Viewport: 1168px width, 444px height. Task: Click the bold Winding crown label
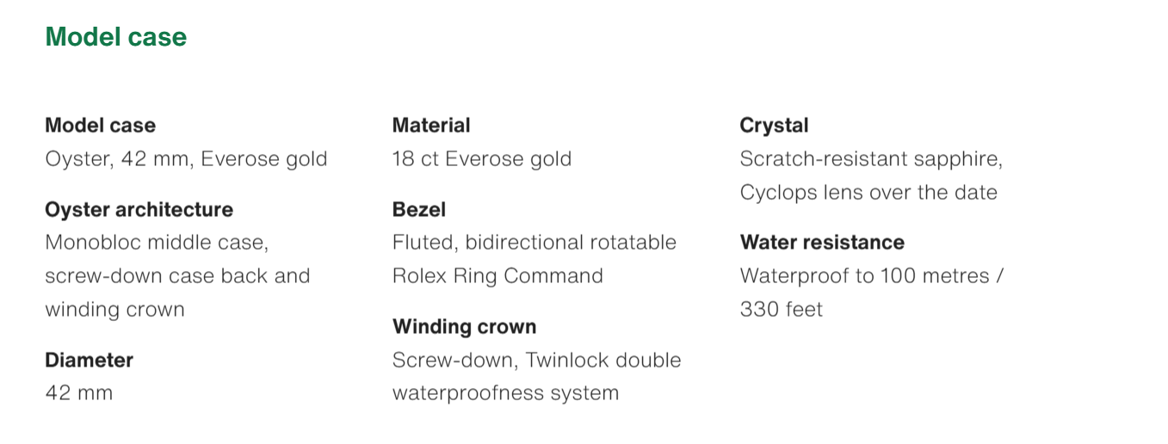[x=464, y=327]
